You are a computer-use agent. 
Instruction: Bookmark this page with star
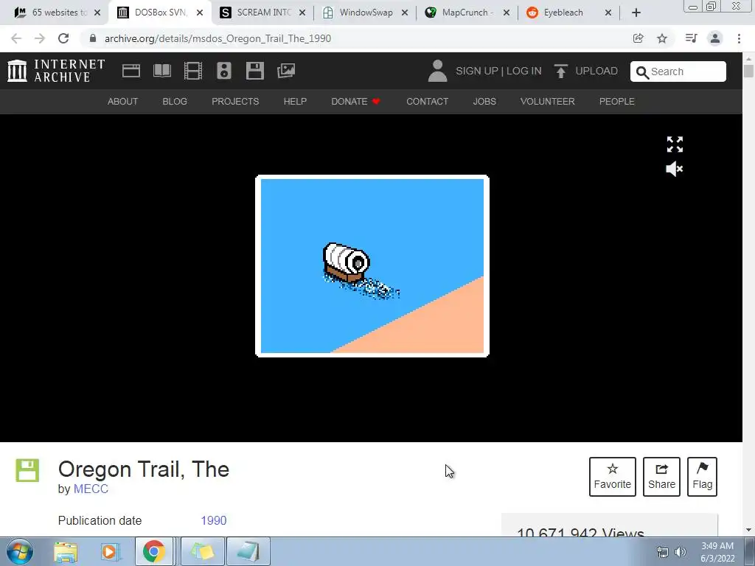662,38
